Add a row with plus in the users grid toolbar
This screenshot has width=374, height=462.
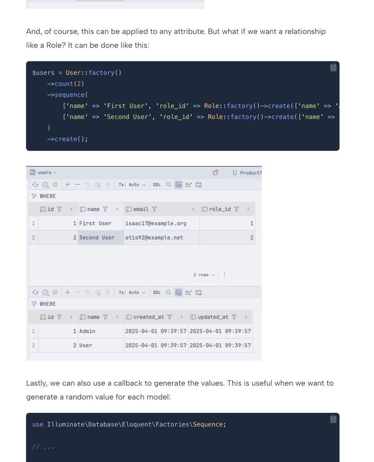(68, 184)
